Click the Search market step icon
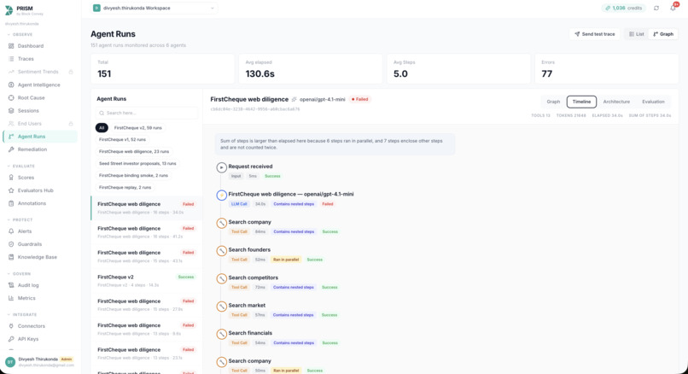Screen dimensions: 688x374 (222, 306)
